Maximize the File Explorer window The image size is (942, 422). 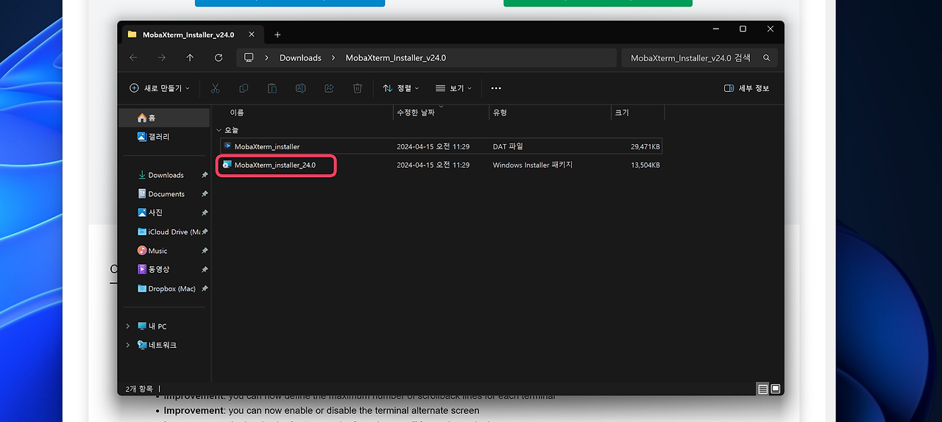tap(743, 29)
